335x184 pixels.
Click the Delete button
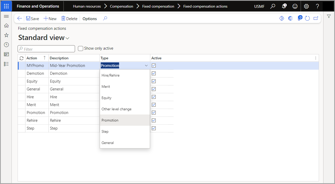(x=69, y=19)
